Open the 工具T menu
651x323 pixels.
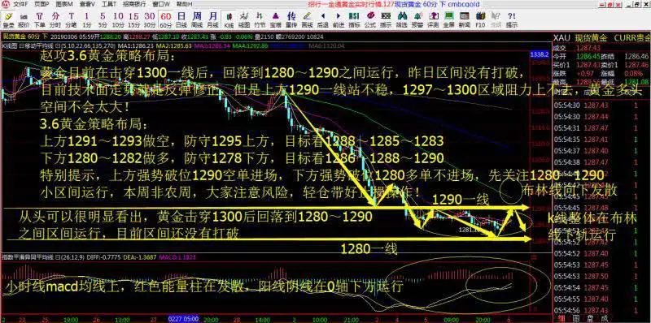pos(109,4)
